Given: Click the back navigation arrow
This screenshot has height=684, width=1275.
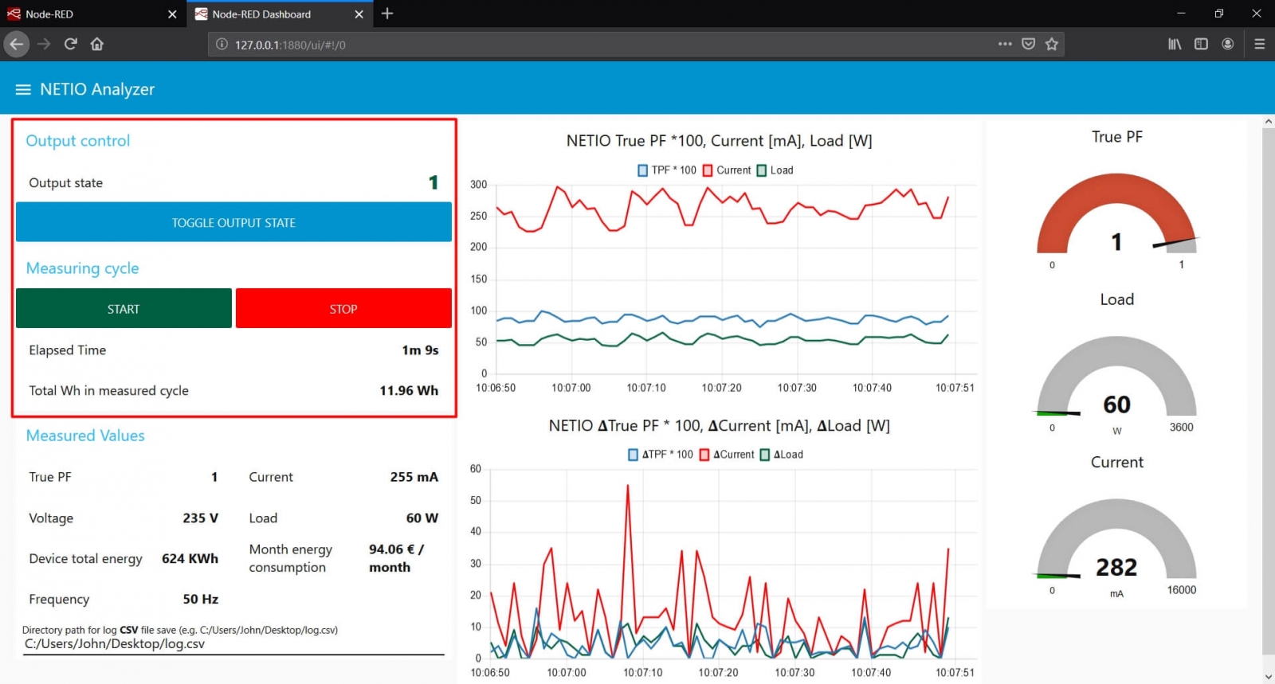Looking at the screenshot, I should click(17, 45).
